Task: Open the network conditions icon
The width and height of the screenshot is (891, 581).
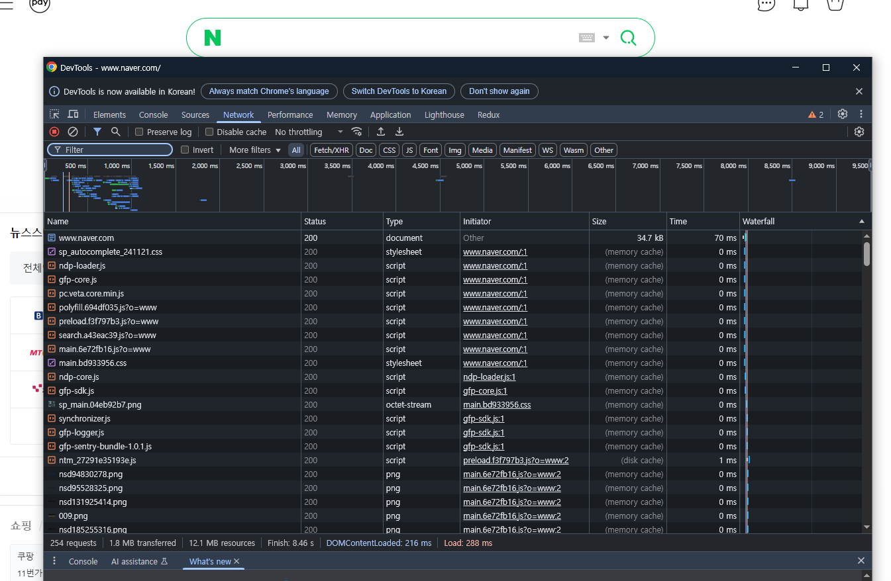Action: pos(356,132)
